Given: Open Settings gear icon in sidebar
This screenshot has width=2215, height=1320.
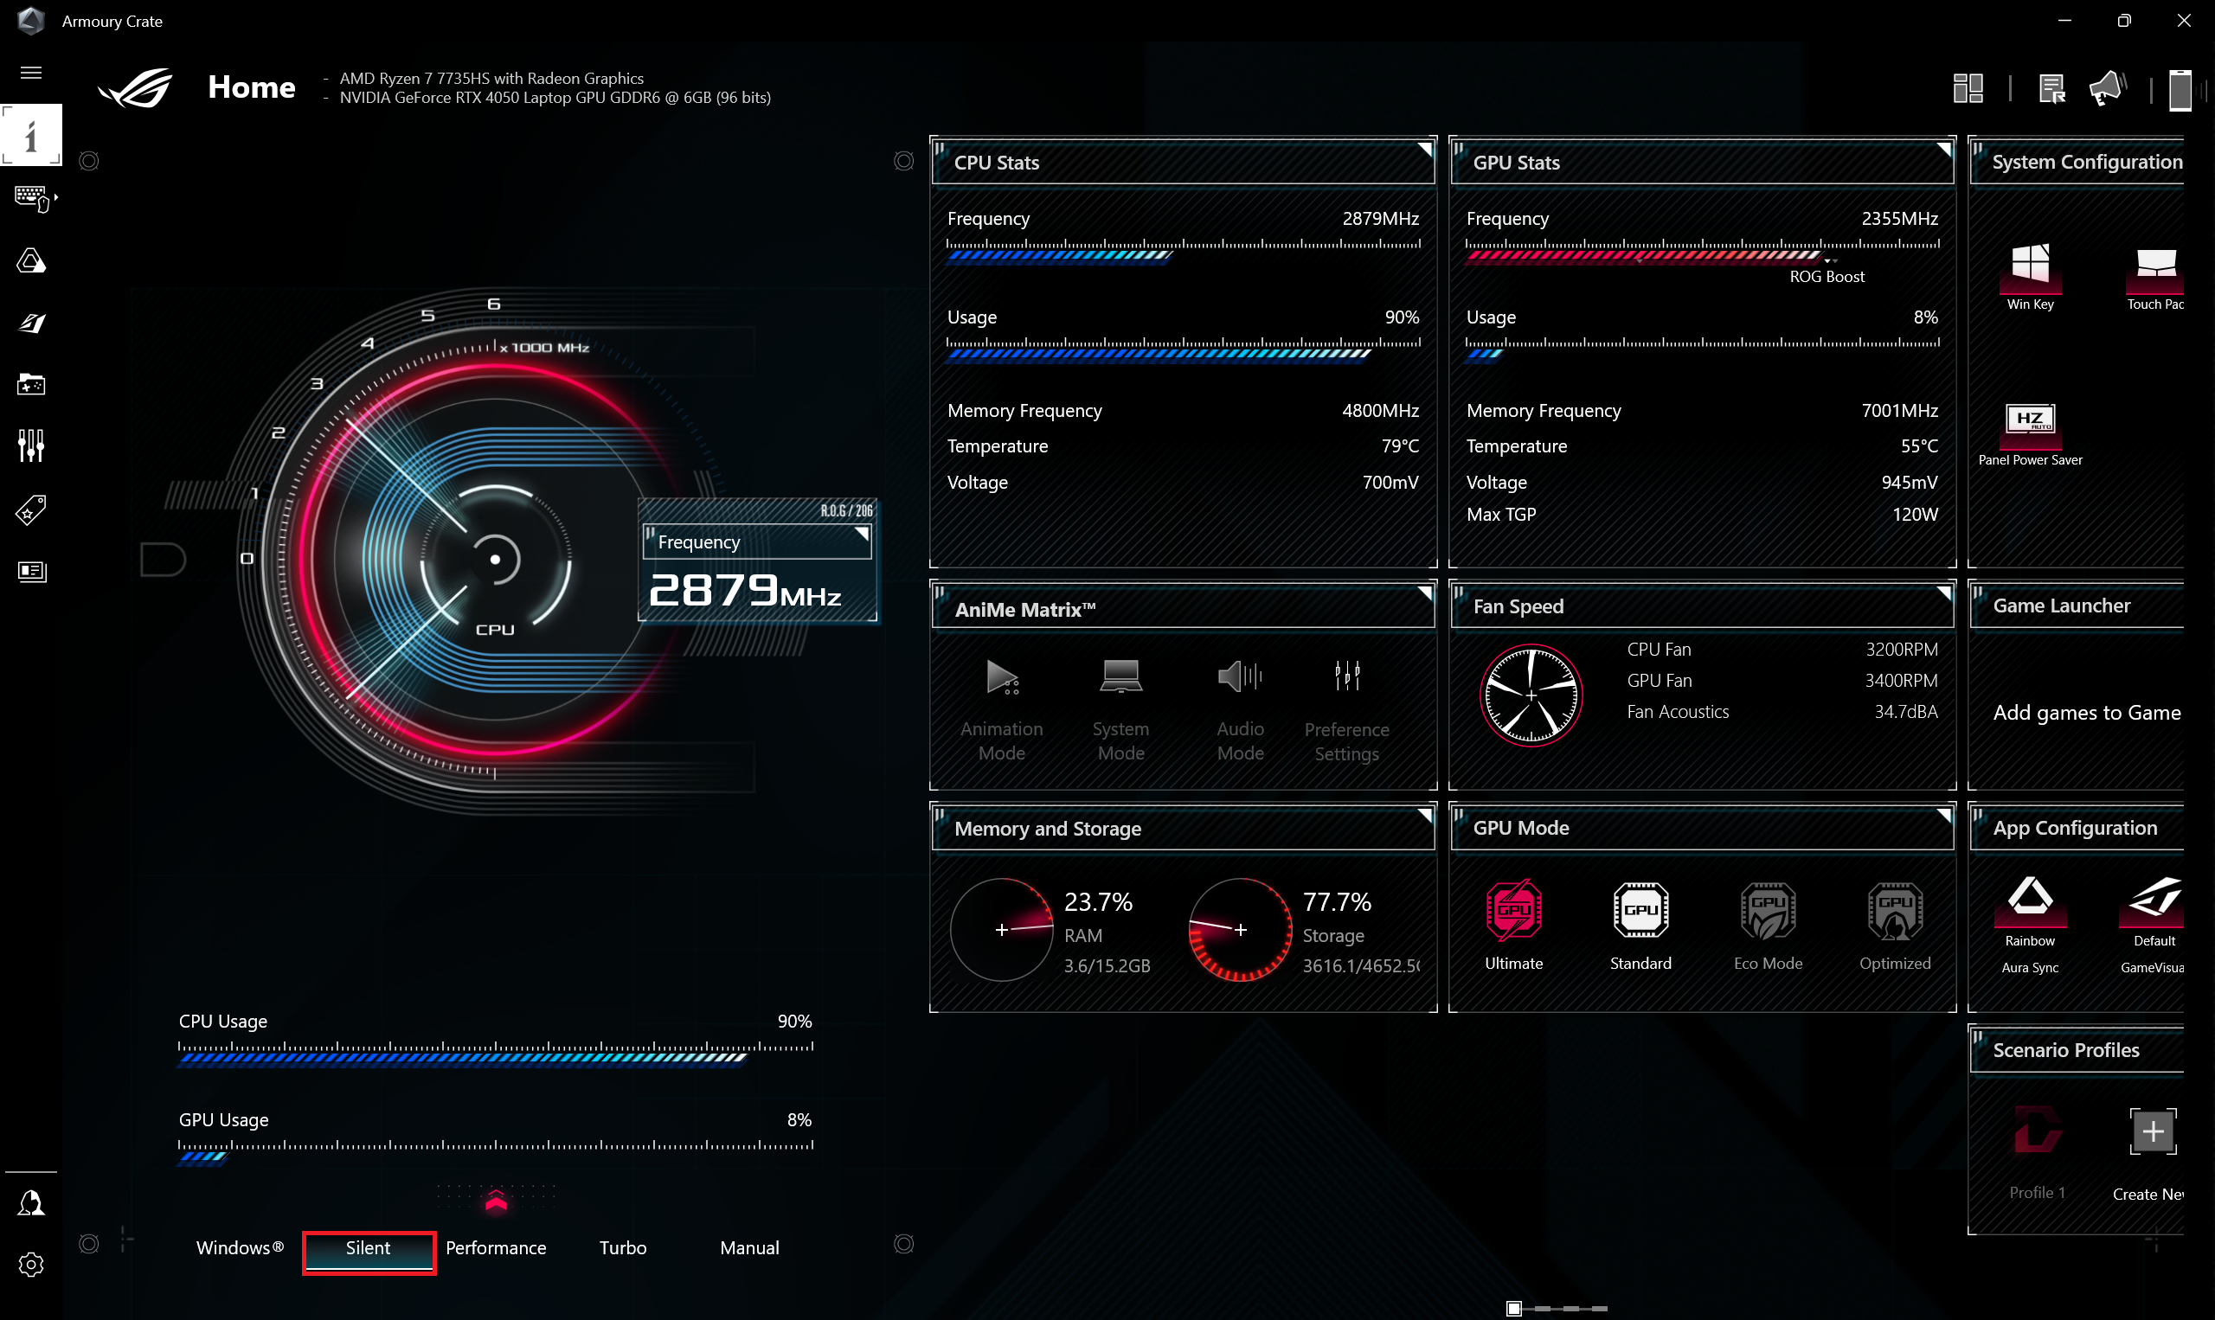Looking at the screenshot, I should click(x=31, y=1265).
